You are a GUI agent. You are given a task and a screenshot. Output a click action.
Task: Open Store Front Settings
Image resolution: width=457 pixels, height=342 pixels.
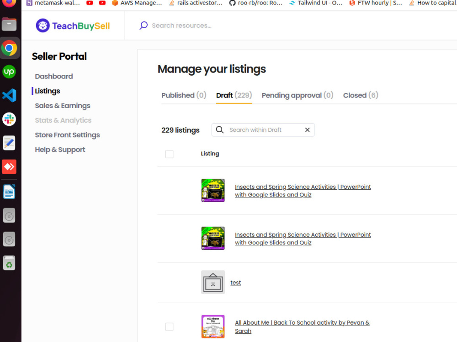pyautogui.click(x=67, y=135)
